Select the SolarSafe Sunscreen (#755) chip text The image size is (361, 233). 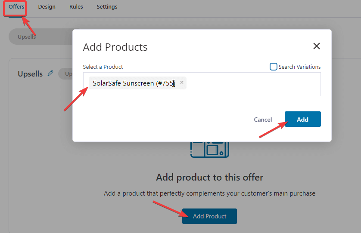[134, 83]
